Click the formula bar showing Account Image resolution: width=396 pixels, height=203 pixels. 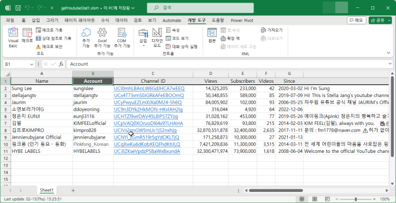(227, 64)
